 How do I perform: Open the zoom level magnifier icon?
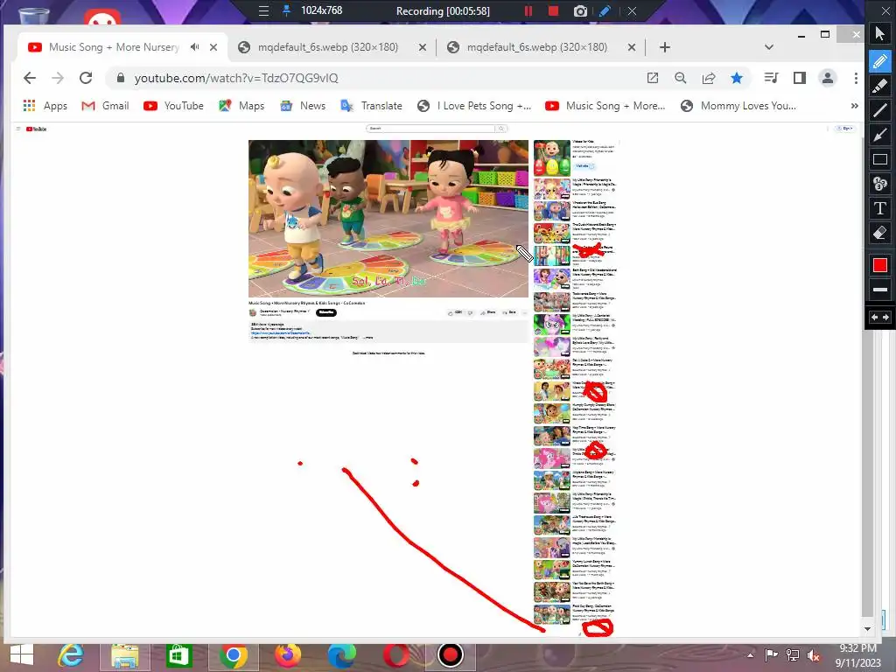680,78
